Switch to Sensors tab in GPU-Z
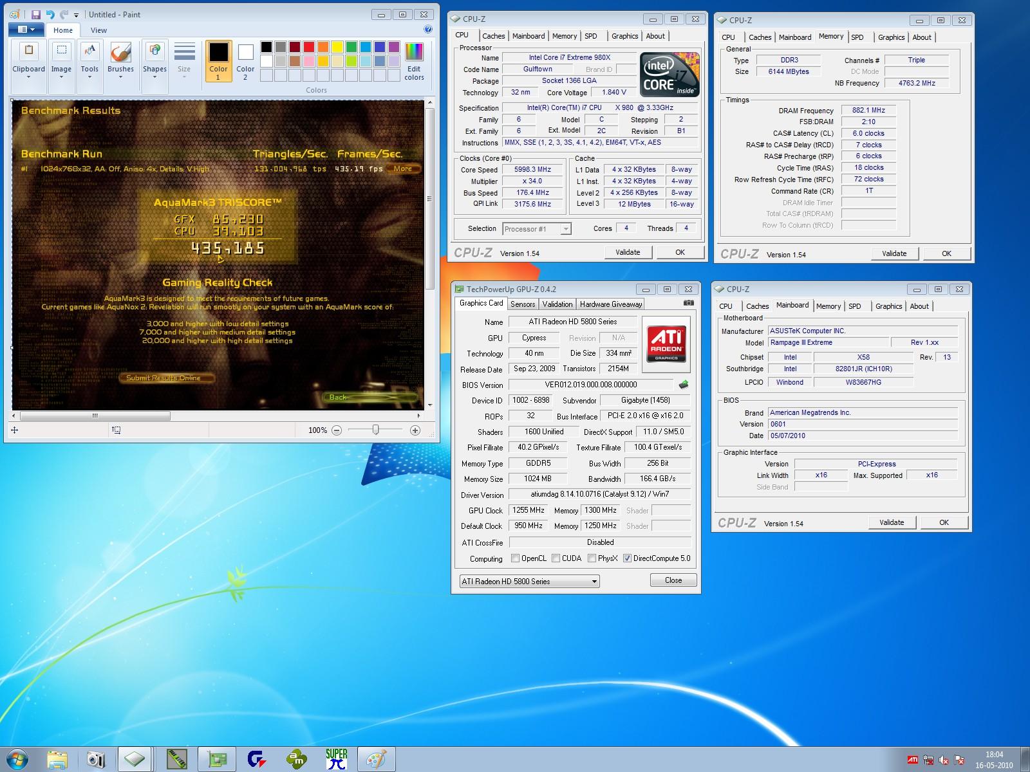This screenshot has height=772, width=1030. point(523,304)
